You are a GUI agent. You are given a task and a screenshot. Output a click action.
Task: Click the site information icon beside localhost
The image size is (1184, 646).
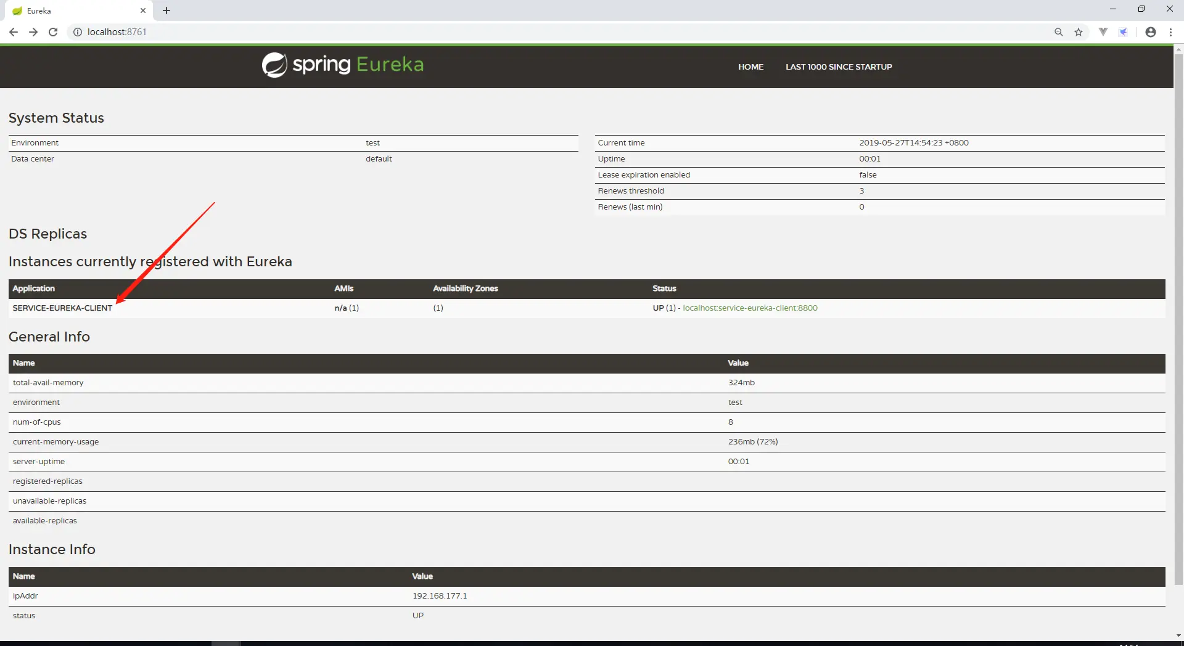(x=78, y=32)
